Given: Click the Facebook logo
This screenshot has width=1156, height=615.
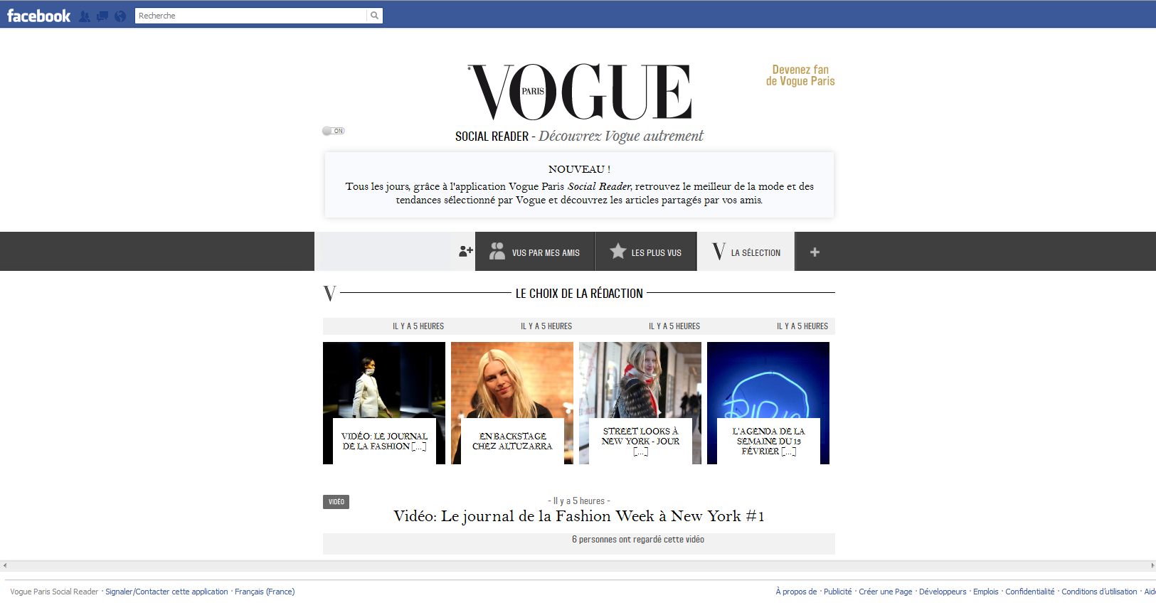Looking at the screenshot, I should (38, 16).
